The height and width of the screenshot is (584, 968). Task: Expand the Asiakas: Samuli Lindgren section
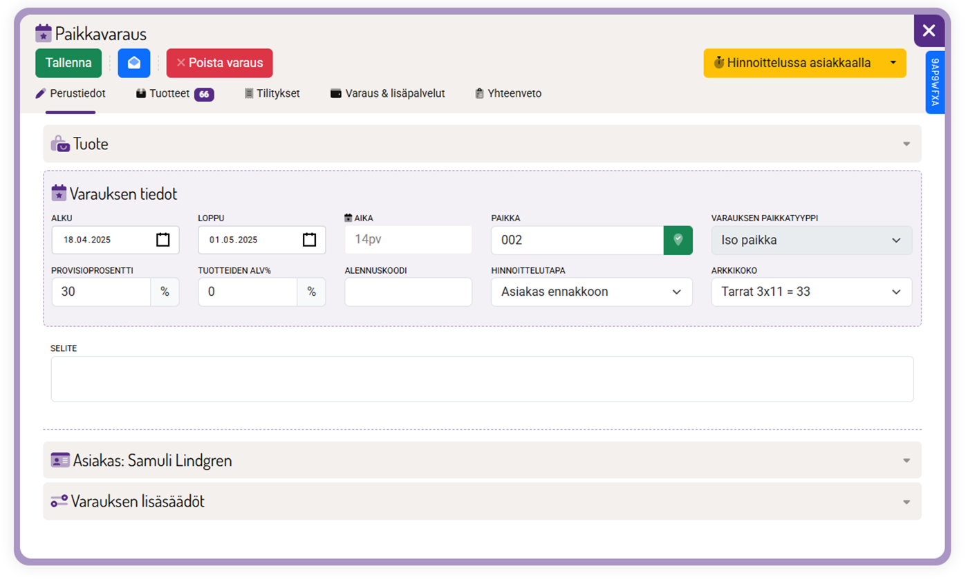click(482, 460)
